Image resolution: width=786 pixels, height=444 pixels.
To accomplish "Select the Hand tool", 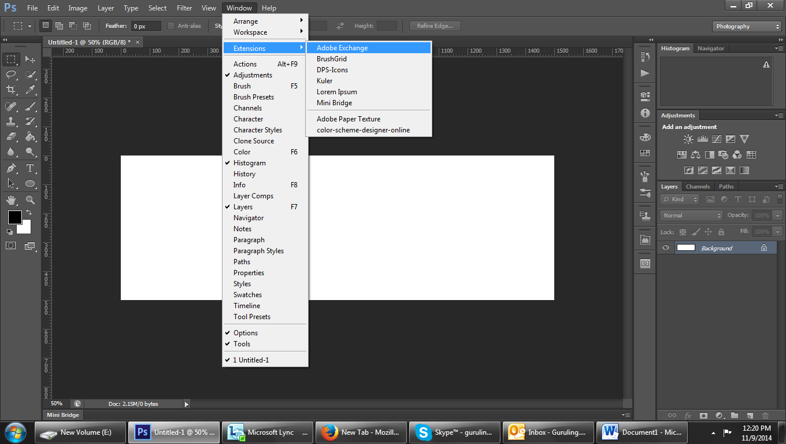I will tap(11, 200).
